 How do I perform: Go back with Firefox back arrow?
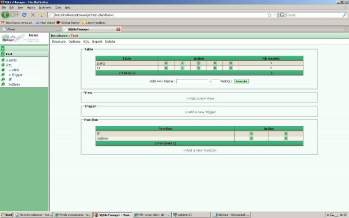pyautogui.click(x=5, y=15)
